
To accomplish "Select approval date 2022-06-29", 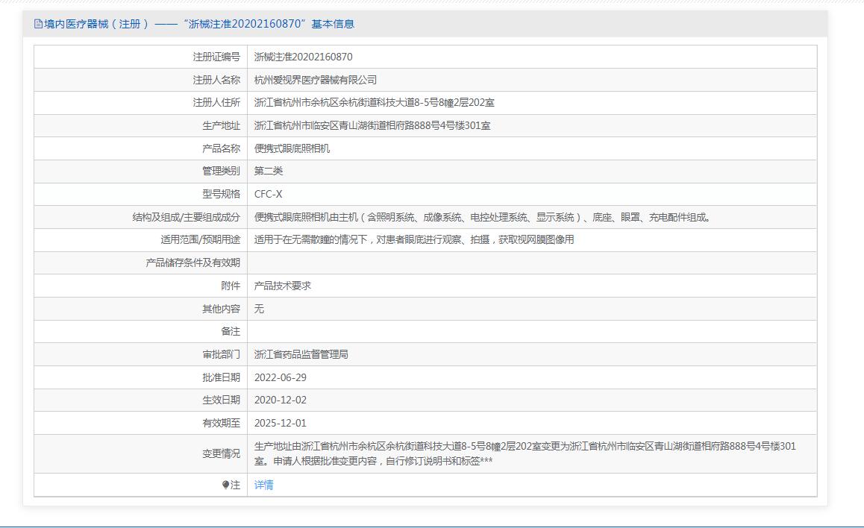I will (281, 377).
